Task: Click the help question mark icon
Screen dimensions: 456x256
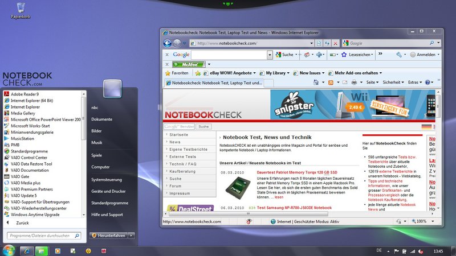Action: [427, 82]
